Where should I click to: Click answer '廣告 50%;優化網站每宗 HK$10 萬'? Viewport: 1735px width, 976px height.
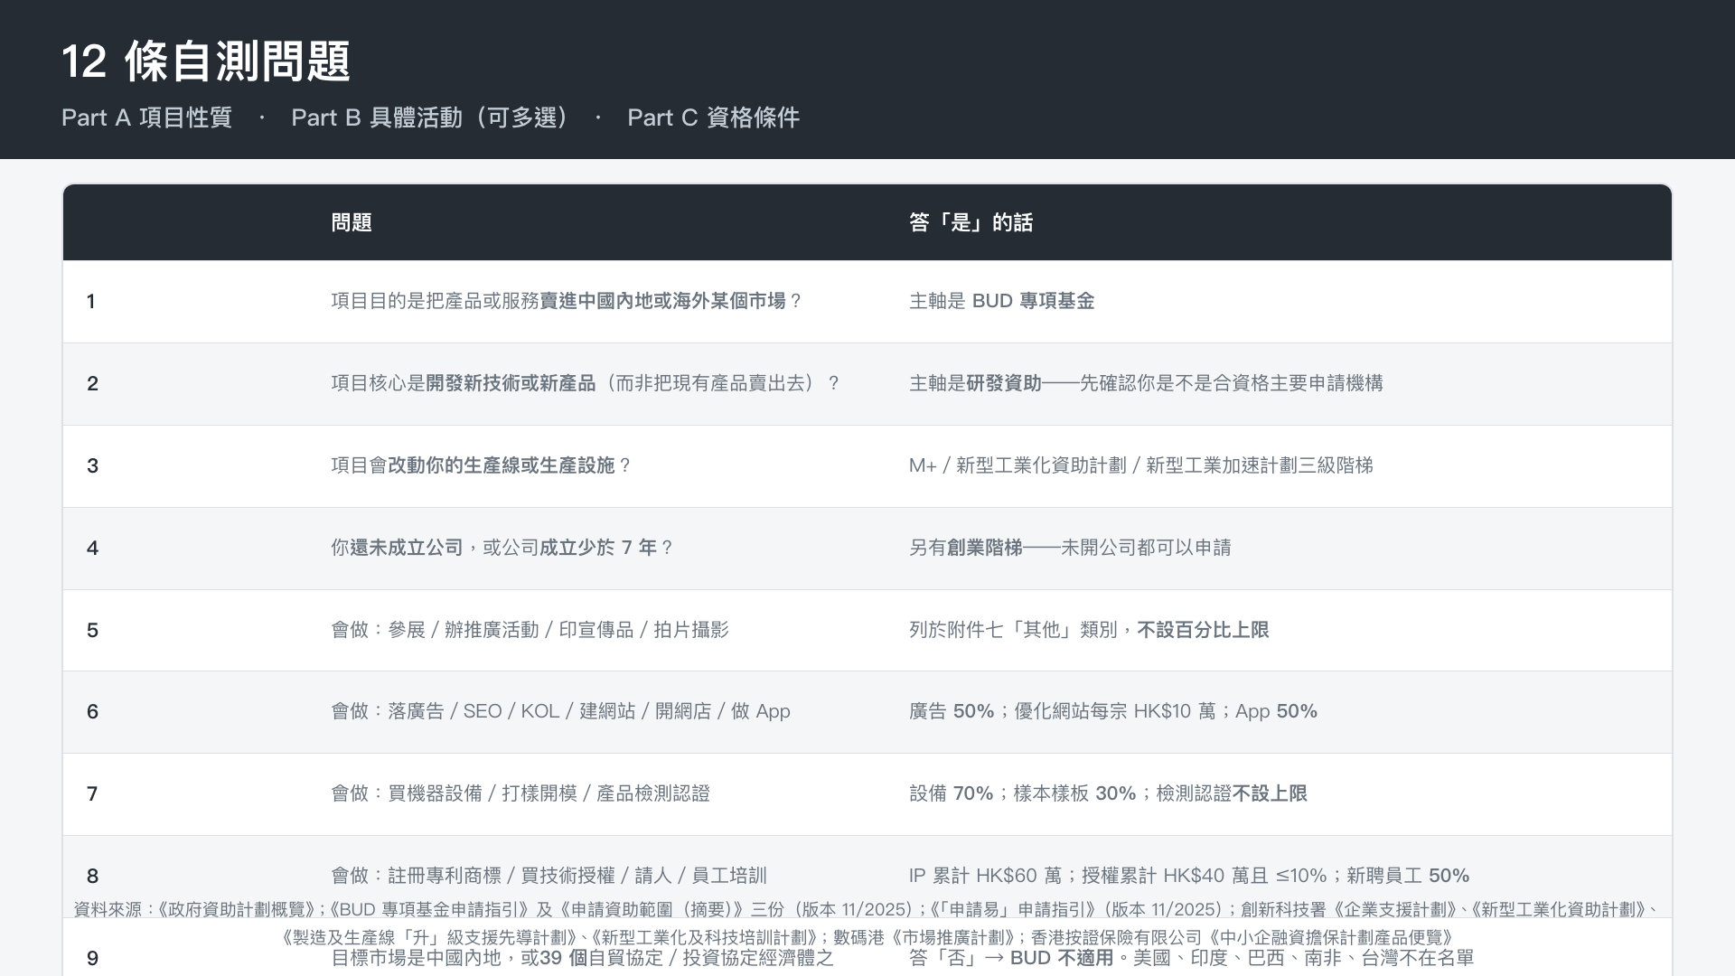tap(1113, 711)
